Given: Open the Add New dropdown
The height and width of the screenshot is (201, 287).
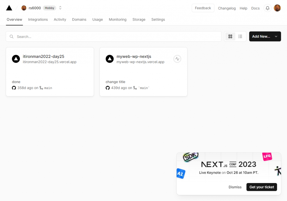Looking at the screenshot, I should 265,36.
